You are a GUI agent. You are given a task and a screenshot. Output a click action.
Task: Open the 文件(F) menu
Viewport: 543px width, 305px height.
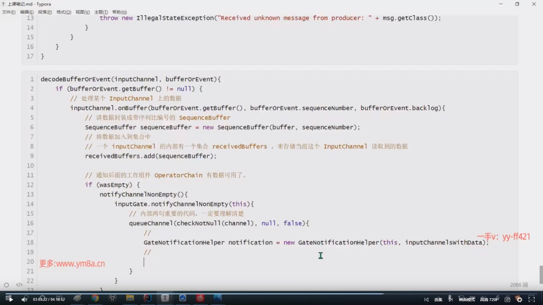pos(9,12)
